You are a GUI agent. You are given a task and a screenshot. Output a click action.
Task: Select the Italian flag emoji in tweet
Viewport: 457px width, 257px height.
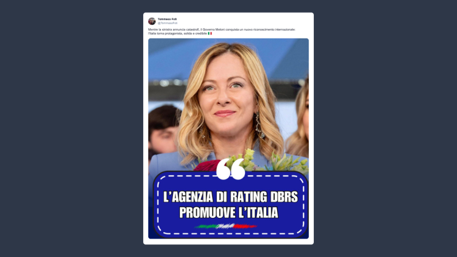210,33
